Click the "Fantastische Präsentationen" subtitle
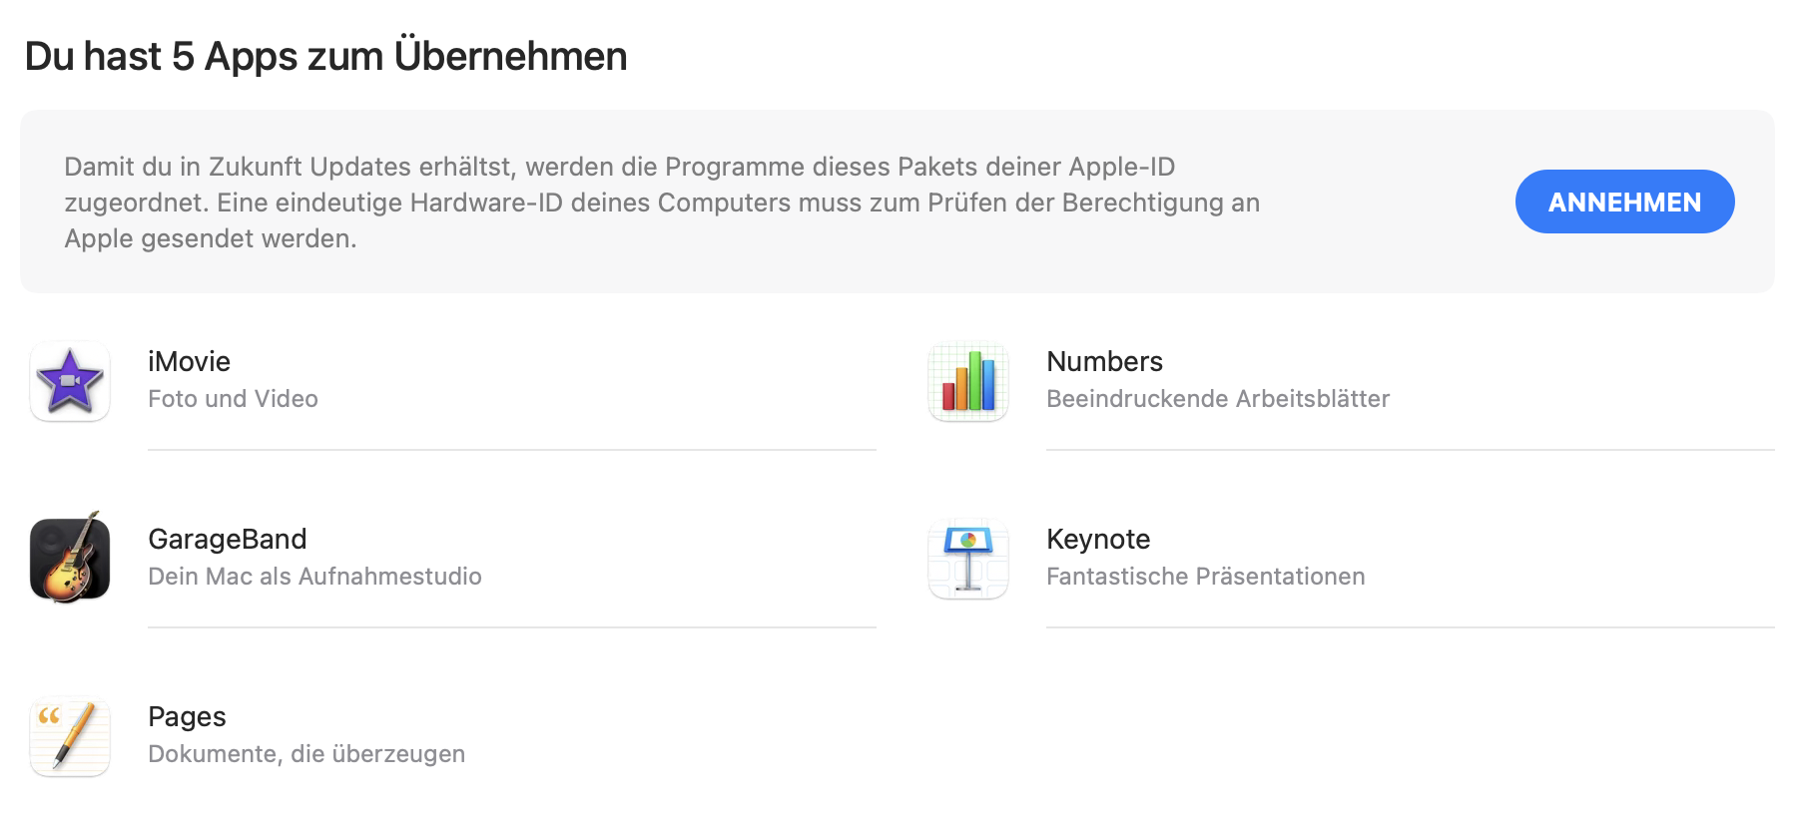1809x814 pixels. (x=1205, y=577)
